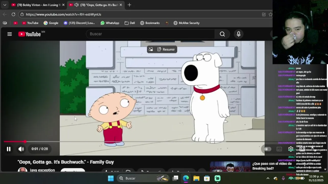Image resolution: width=328 pixels, height=184 pixels.
Task: Expand the Dell bookmarks folder
Action: point(130,23)
